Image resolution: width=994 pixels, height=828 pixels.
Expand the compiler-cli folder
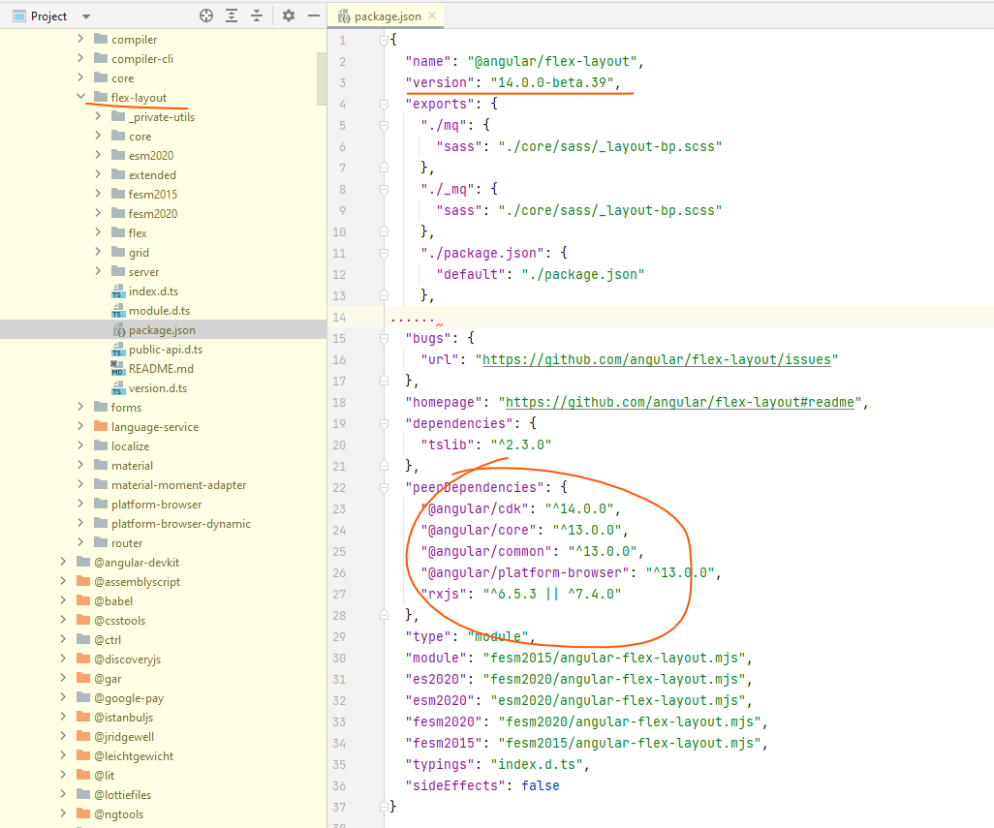[x=80, y=58]
